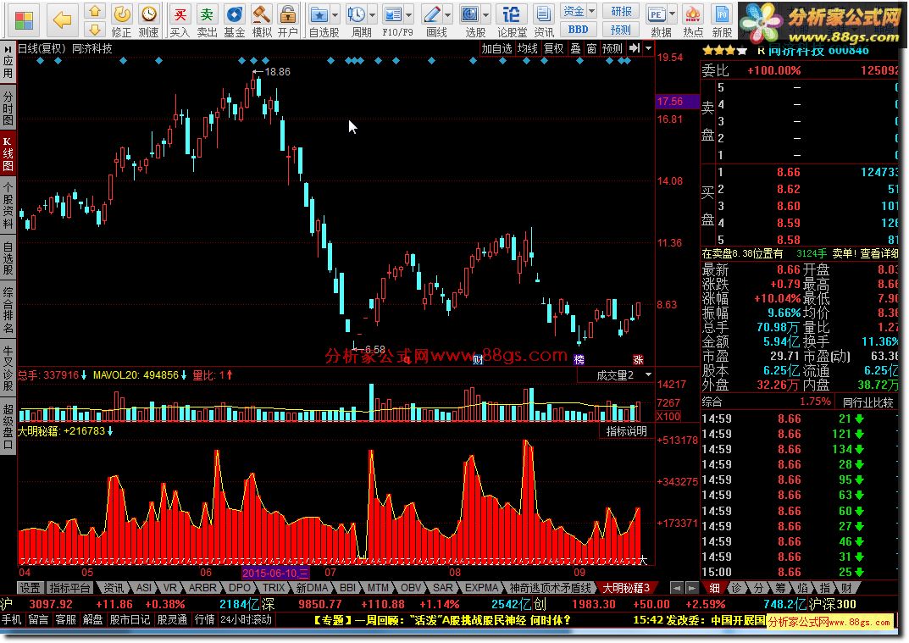Image resolution: width=909 pixels, height=643 pixels.
Task: Click the 卖出 sell icon
Action: click(207, 21)
